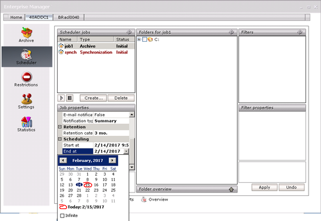Enable the Infinite checkbox
Viewport: 321px width, 221px height.
62,216
